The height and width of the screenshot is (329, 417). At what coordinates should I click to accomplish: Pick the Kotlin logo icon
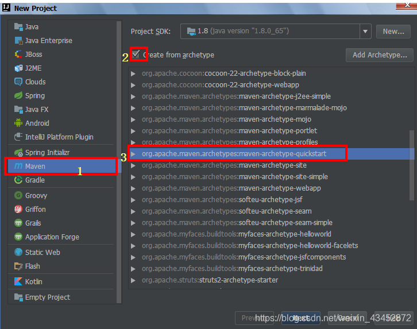point(18,281)
